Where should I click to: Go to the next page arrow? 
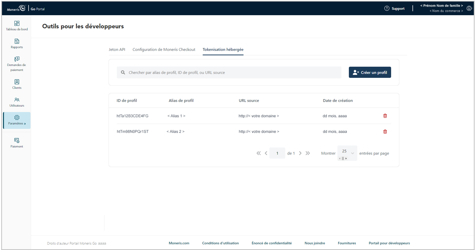[x=300, y=153]
